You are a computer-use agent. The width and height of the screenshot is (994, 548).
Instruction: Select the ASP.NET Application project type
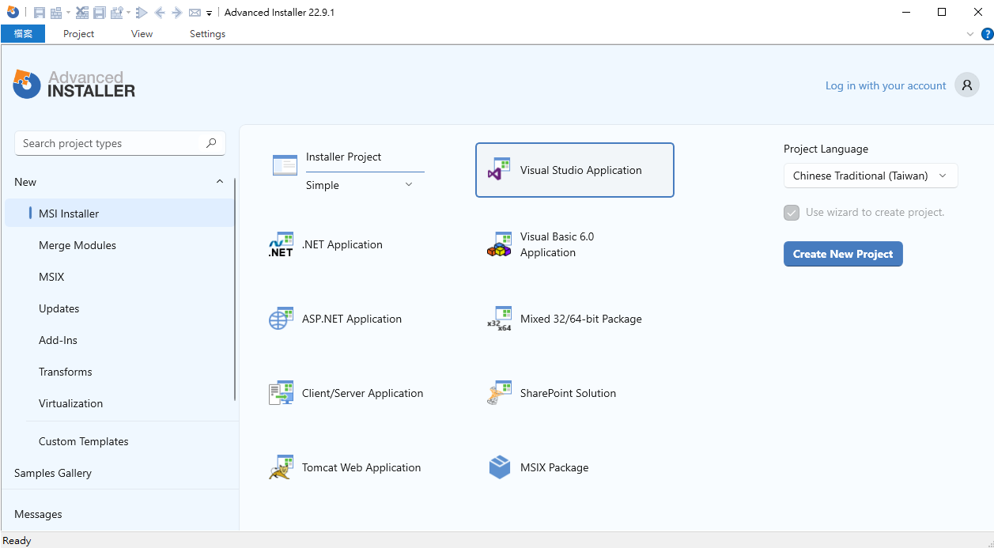[x=335, y=319]
